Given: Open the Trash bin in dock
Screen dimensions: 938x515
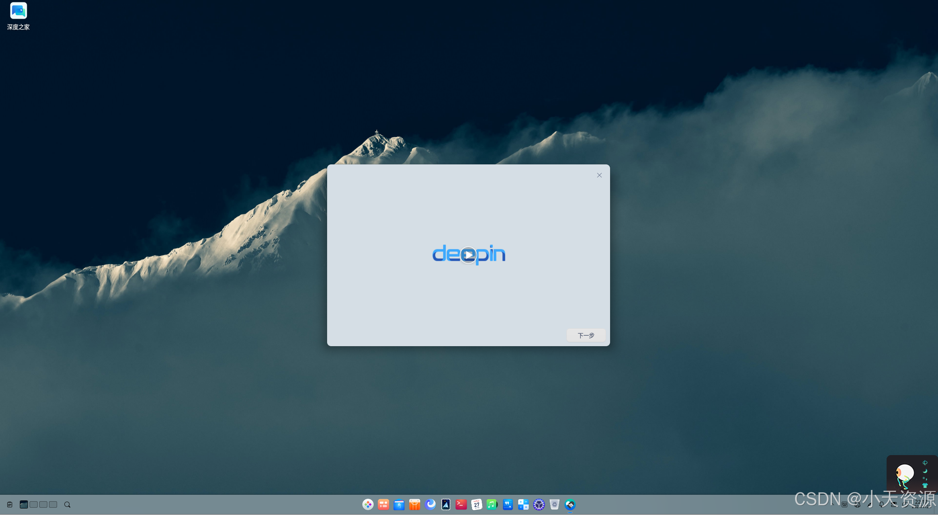Looking at the screenshot, I should click(555, 504).
